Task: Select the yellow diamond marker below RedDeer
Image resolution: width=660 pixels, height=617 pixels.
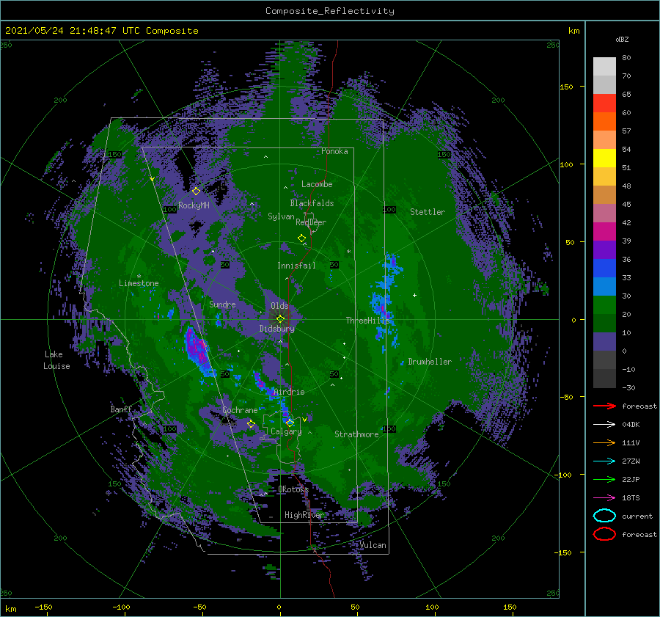Action: 301,238
